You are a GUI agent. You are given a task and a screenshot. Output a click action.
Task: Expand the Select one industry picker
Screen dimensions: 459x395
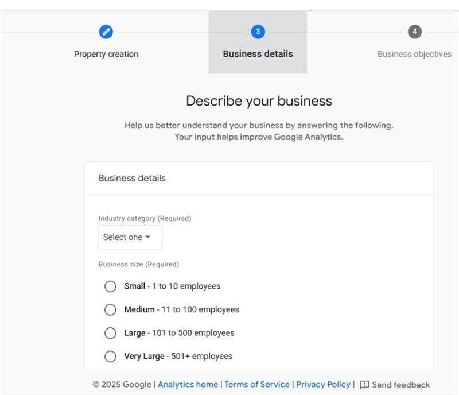coord(130,237)
